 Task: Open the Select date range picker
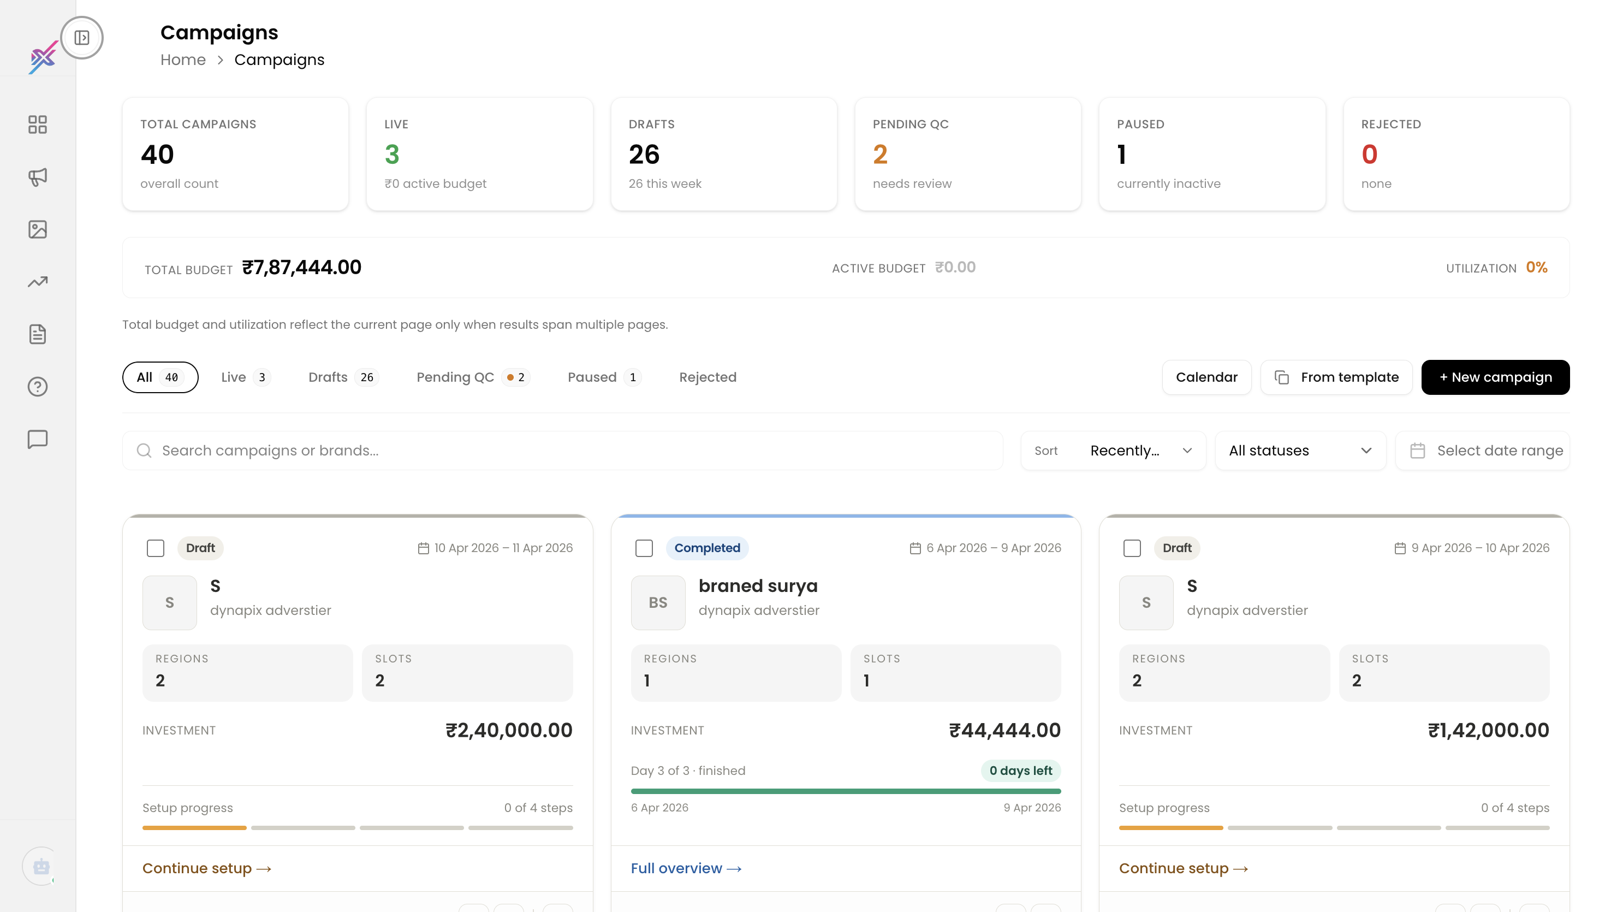click(x=1482, y=451)
